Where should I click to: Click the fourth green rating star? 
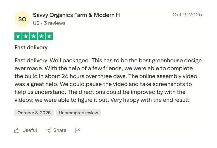(41, 36)
